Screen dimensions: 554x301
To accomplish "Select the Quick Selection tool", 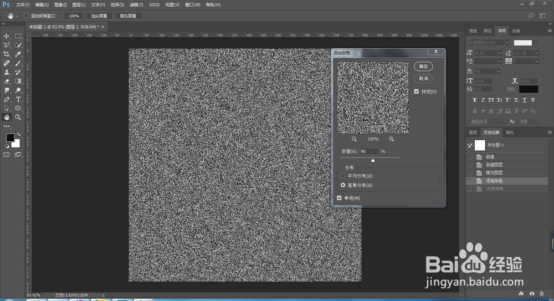I will [18, 45].
